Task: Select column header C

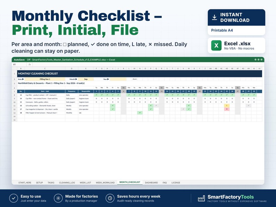Action: (45, 68)
